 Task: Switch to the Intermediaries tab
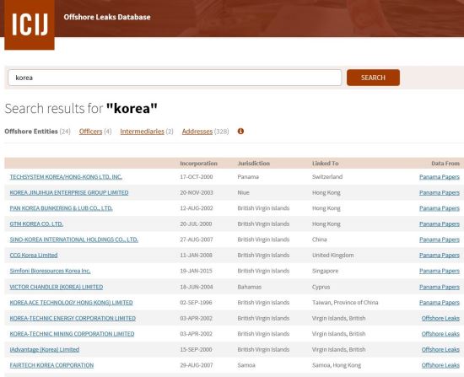pos(142,132)
